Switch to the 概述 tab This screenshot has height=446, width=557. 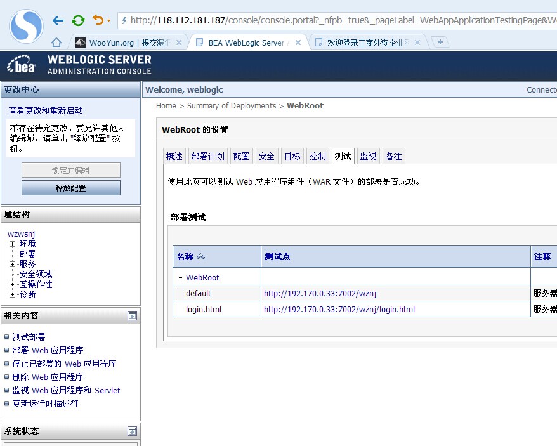pyautogui.click(x=174, y=156)
